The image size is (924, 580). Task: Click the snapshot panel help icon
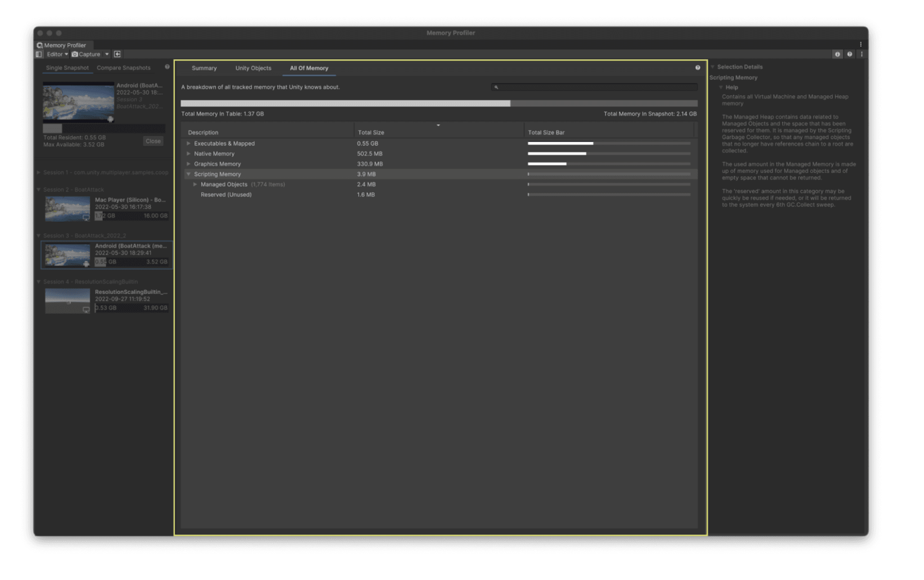(167, 67)
